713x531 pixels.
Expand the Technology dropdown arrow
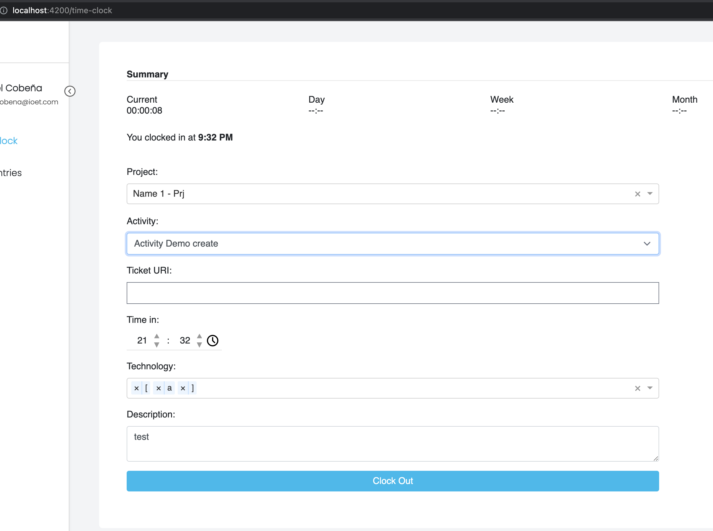click(x=650, y=388)
